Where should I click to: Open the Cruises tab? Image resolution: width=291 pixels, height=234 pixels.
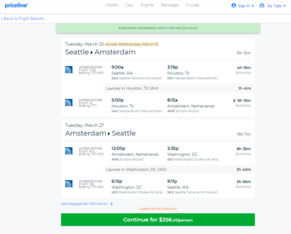(193, 5)
